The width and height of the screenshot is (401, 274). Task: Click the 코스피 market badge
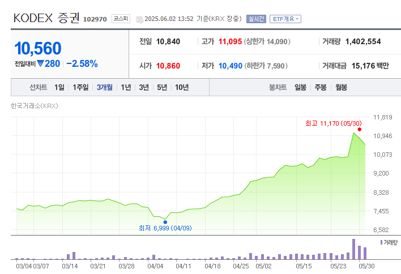[121, 19]
